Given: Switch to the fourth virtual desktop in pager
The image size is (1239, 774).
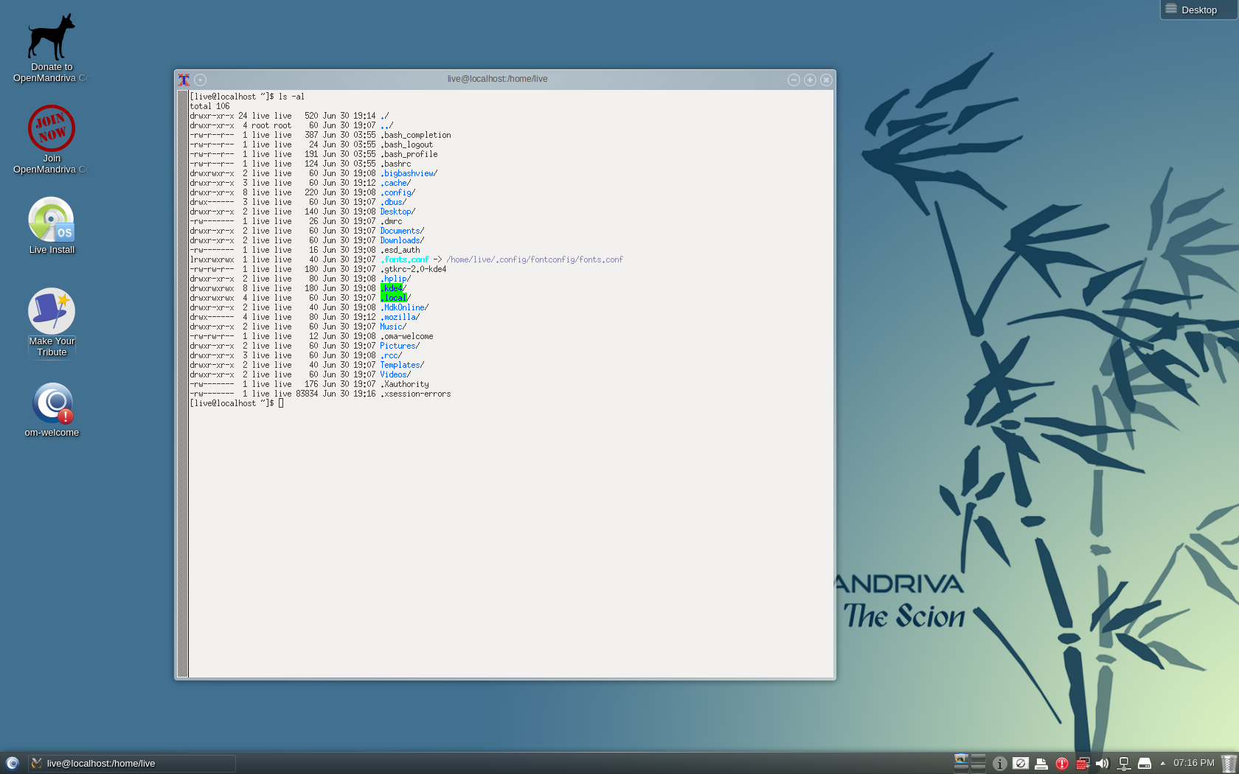Looking at the screenshot, I should click(x=978, y=768).
